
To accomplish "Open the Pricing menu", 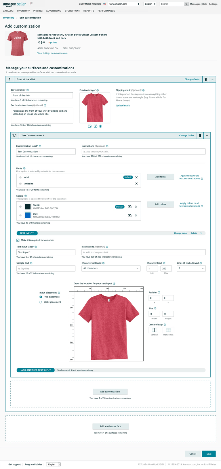I will (x=38, y=11).
